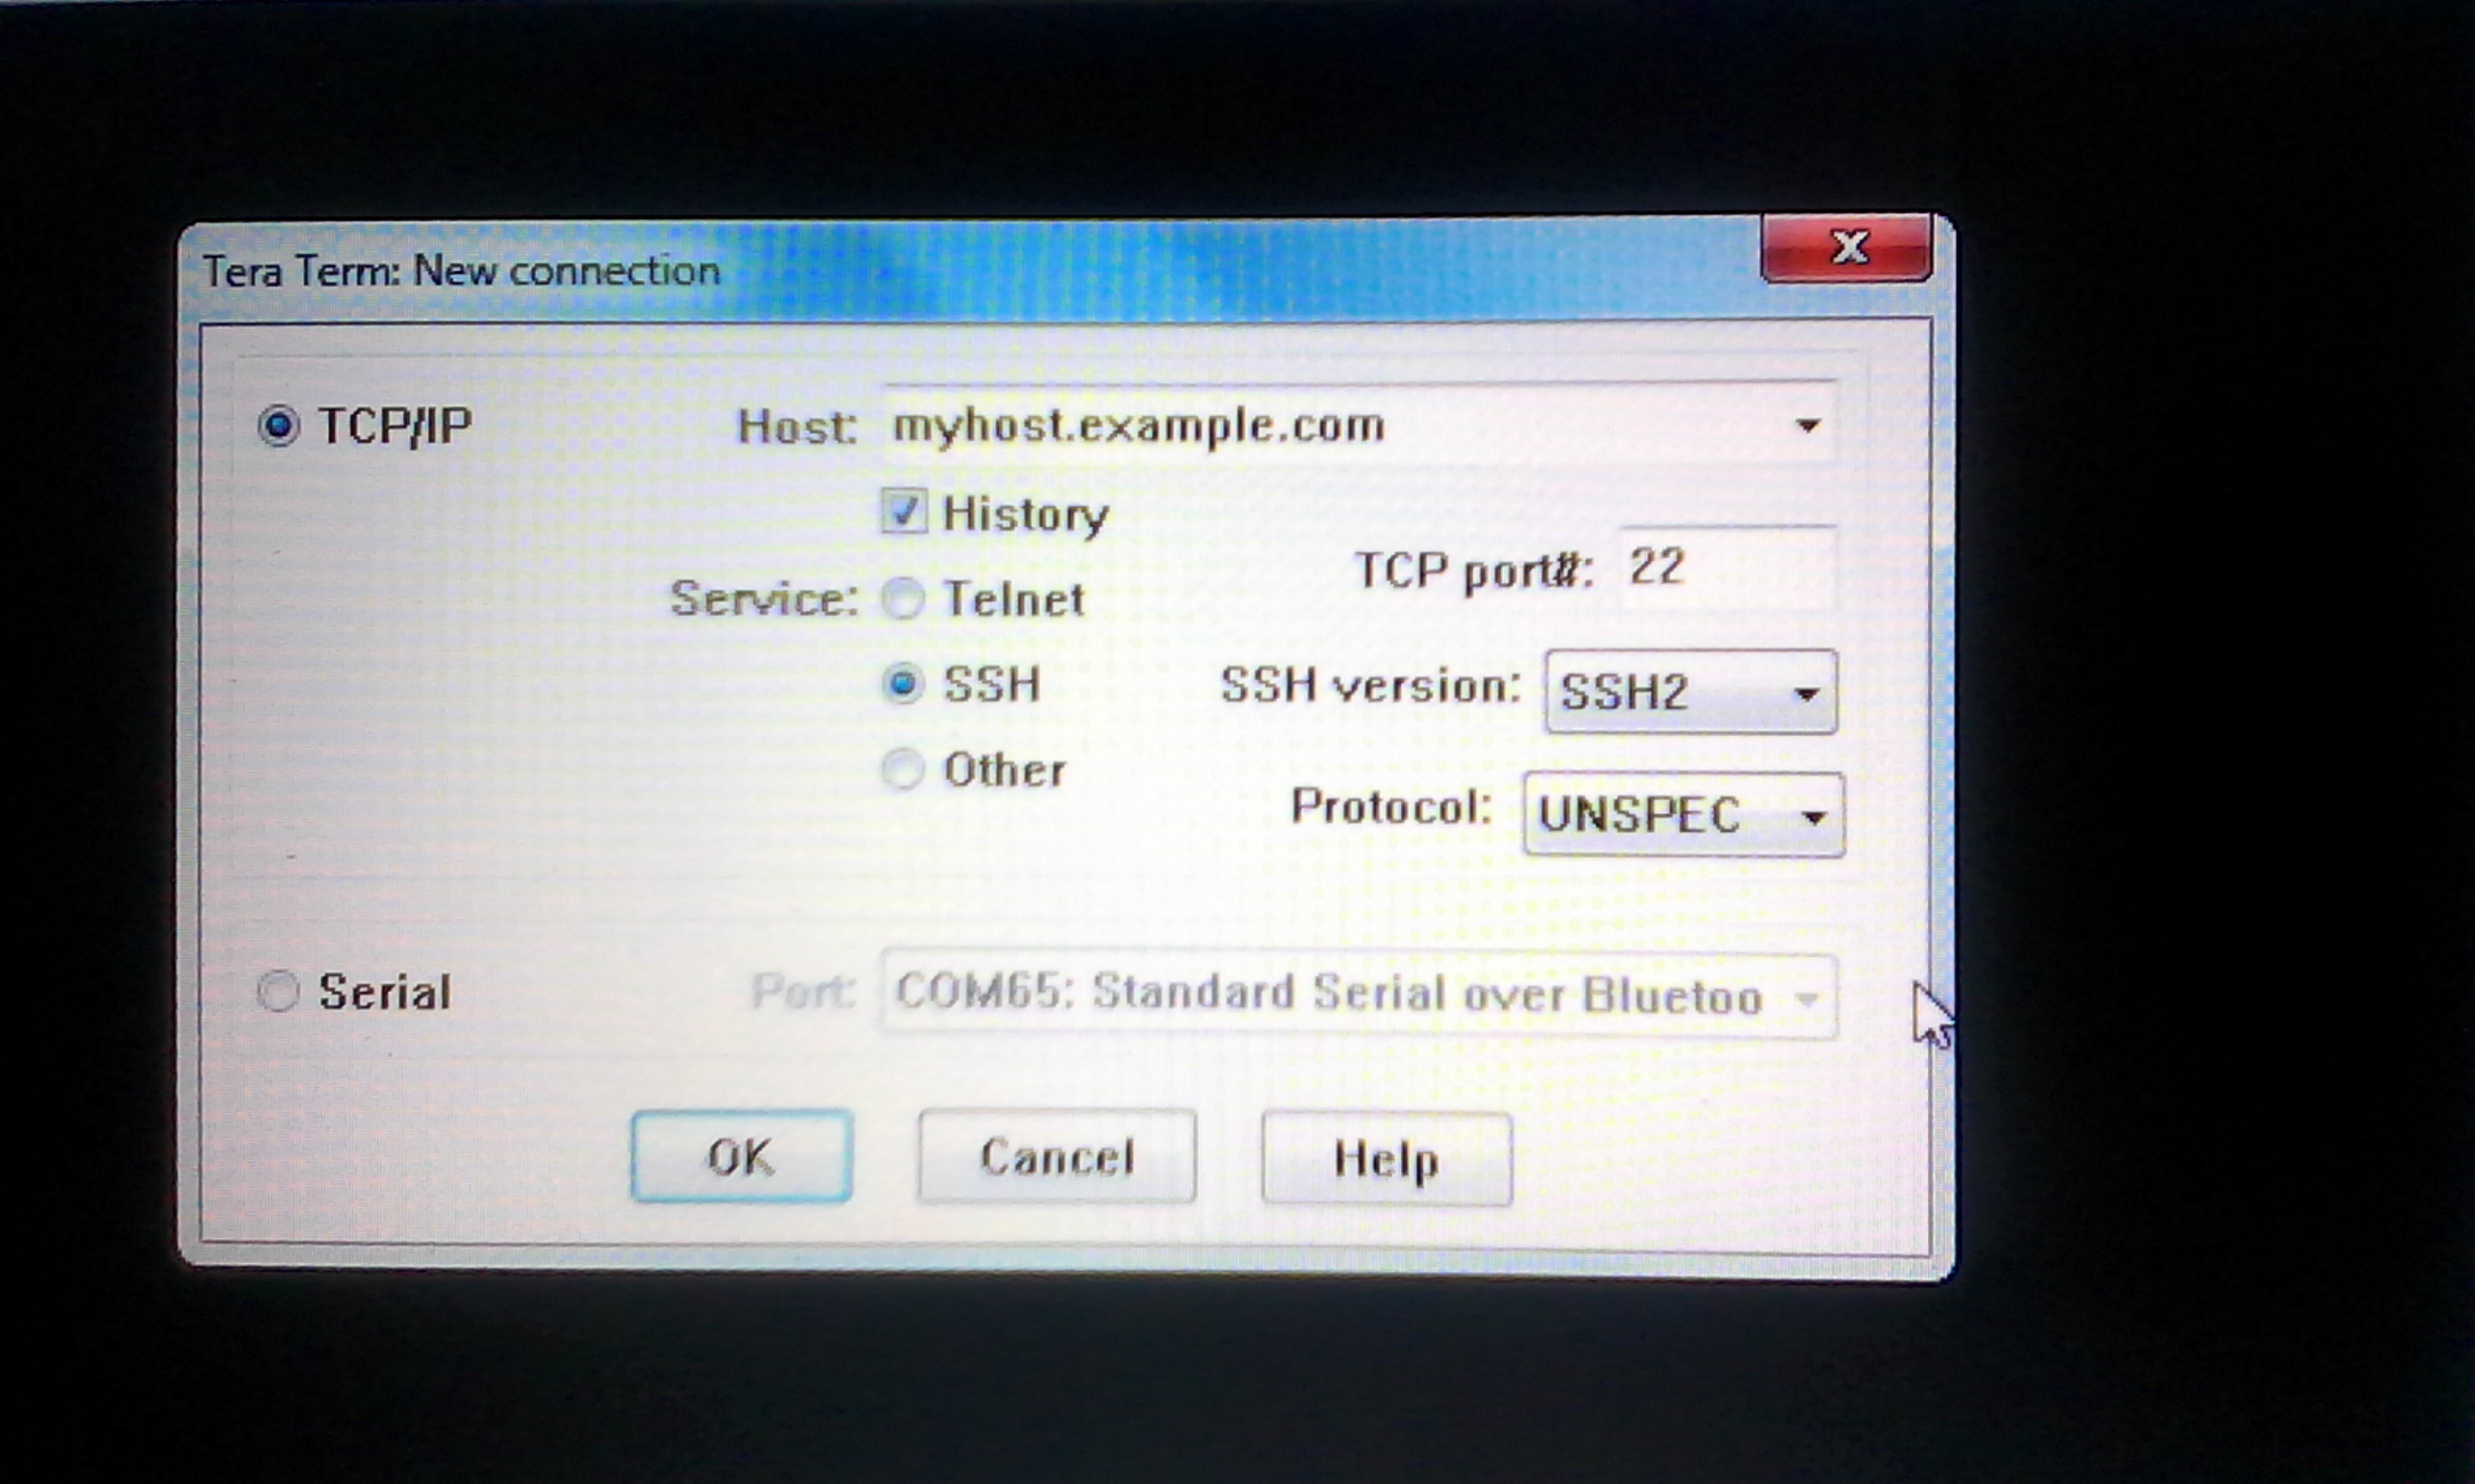Click the title "Tera Term: New connection"

(x=461, y=271)
